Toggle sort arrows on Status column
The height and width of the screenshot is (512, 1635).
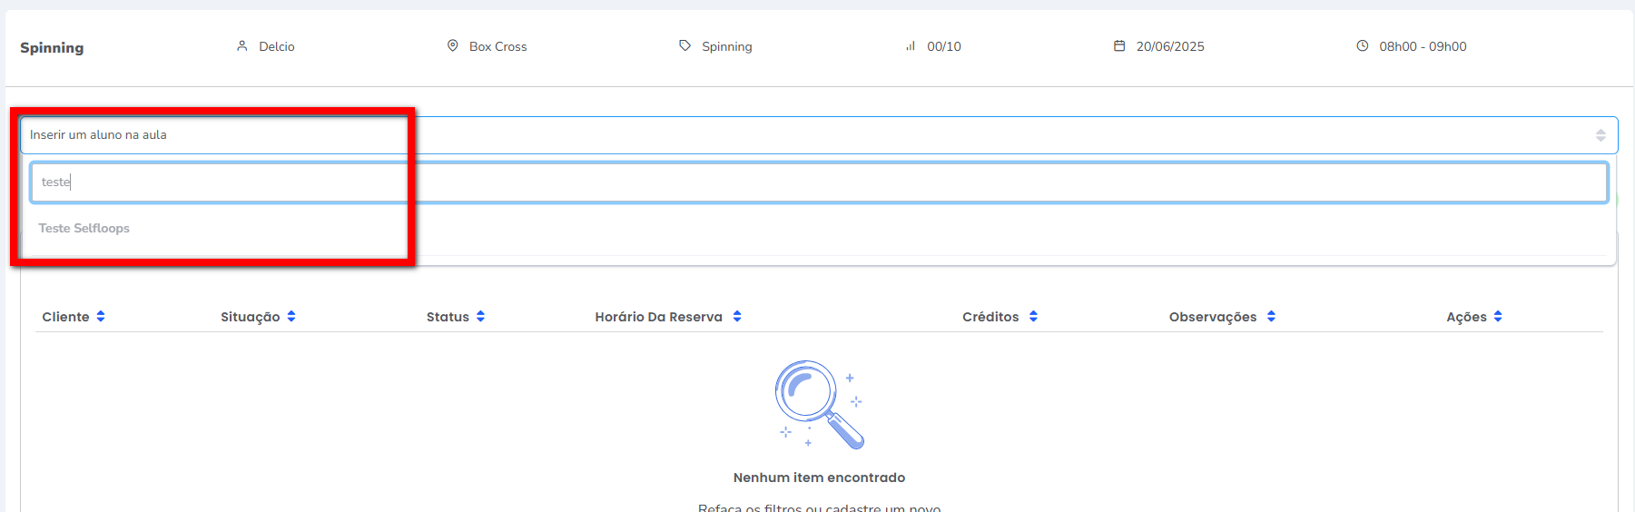click(480, 317)
